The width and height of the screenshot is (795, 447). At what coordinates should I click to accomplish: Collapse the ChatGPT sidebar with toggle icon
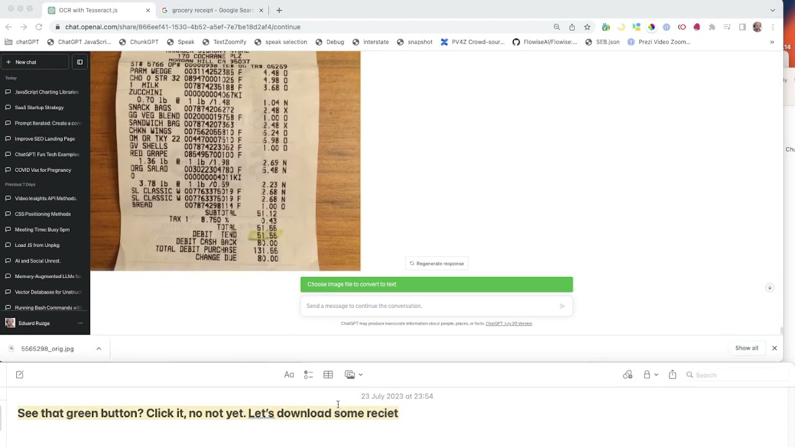point(79,62)
